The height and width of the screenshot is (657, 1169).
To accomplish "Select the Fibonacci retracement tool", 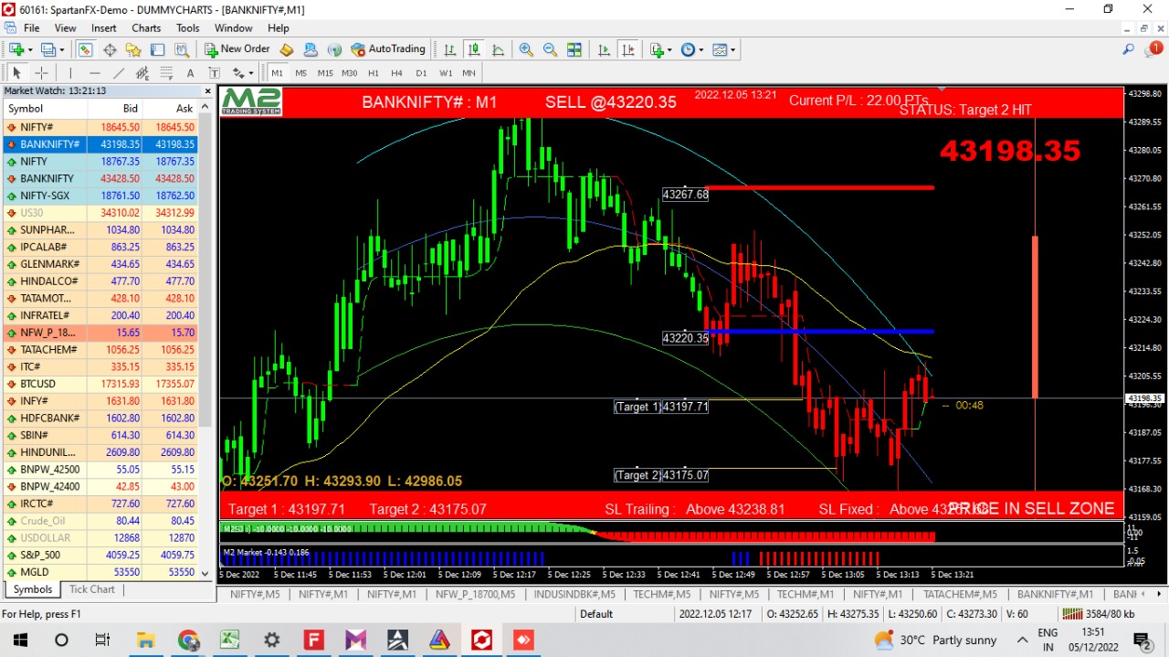I will (x=166, y=73).
